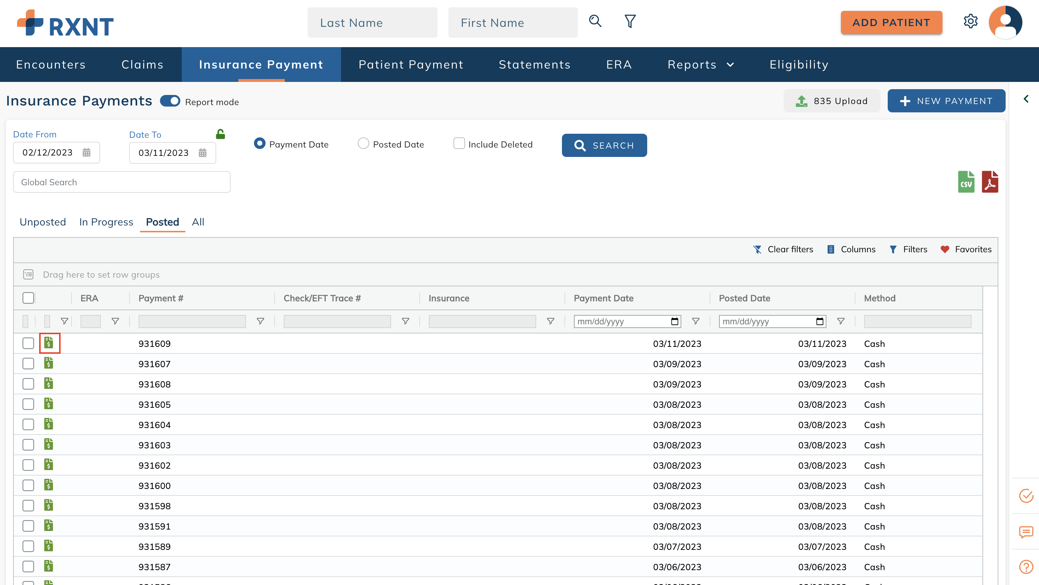Click the Payment # column filter icon
The width and height of the screenshot is (1039, 585).
(260, 321)
